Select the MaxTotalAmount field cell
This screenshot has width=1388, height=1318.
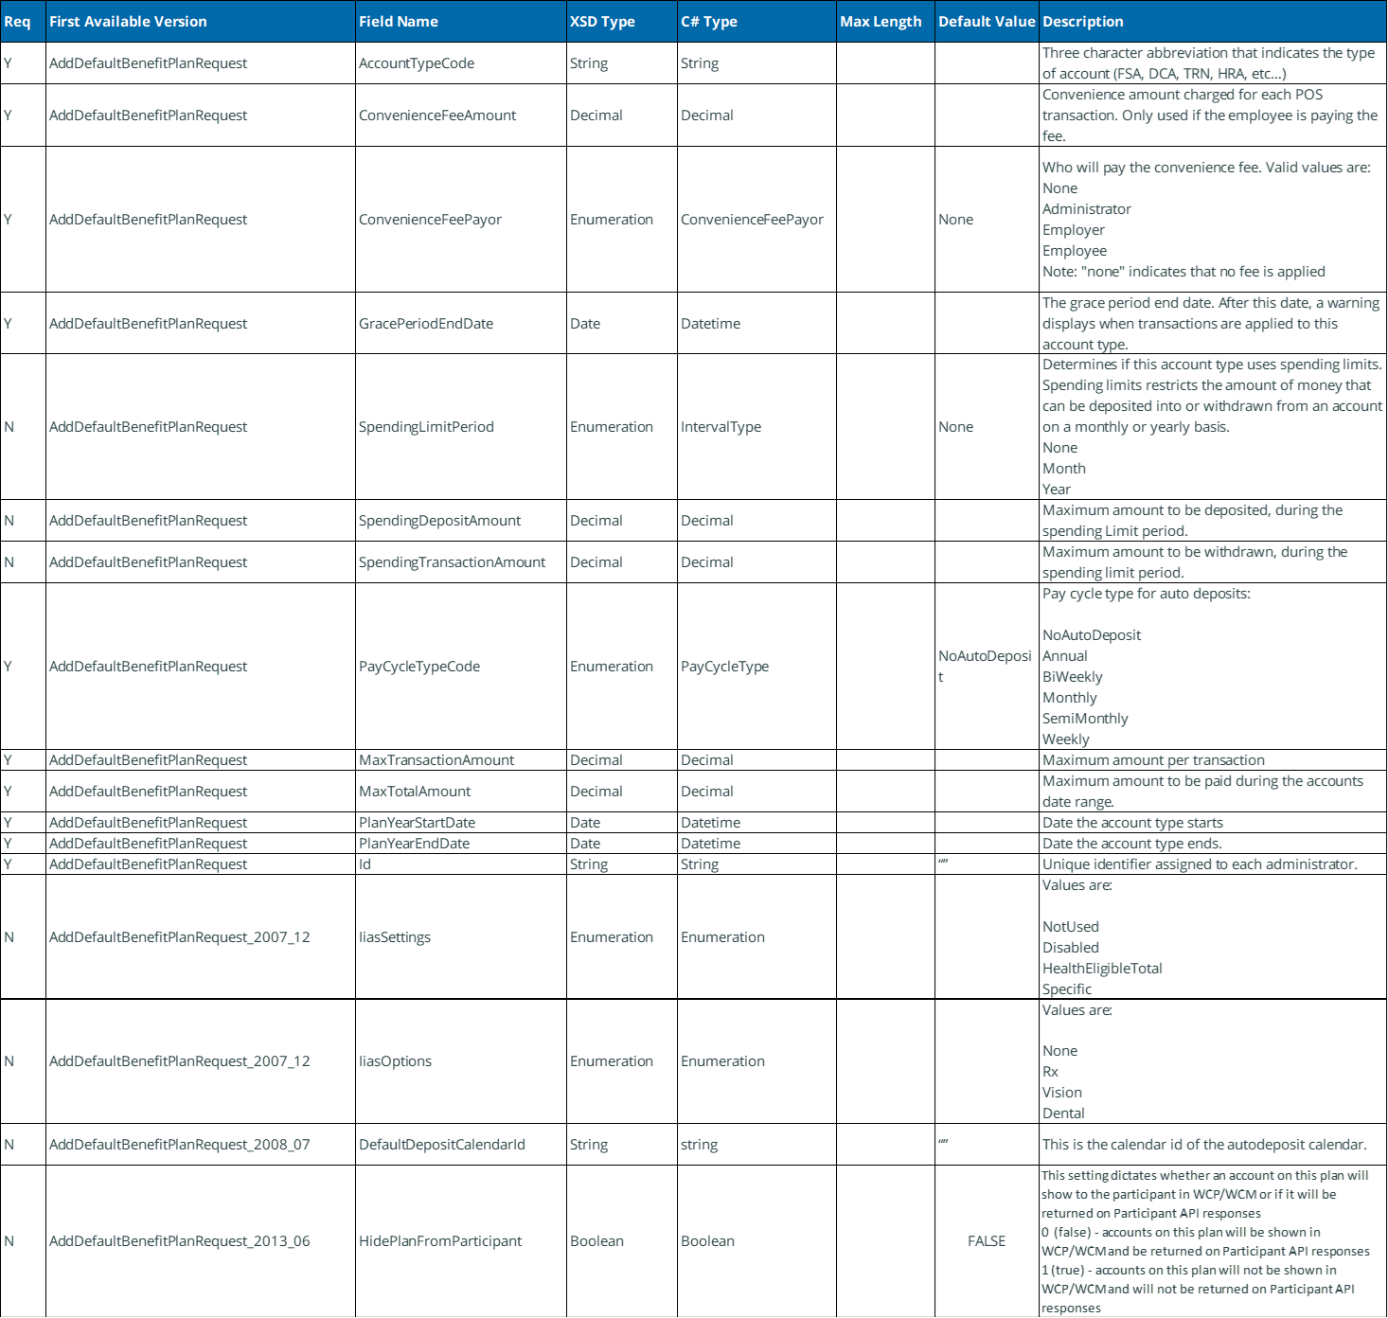click(460, 792)
